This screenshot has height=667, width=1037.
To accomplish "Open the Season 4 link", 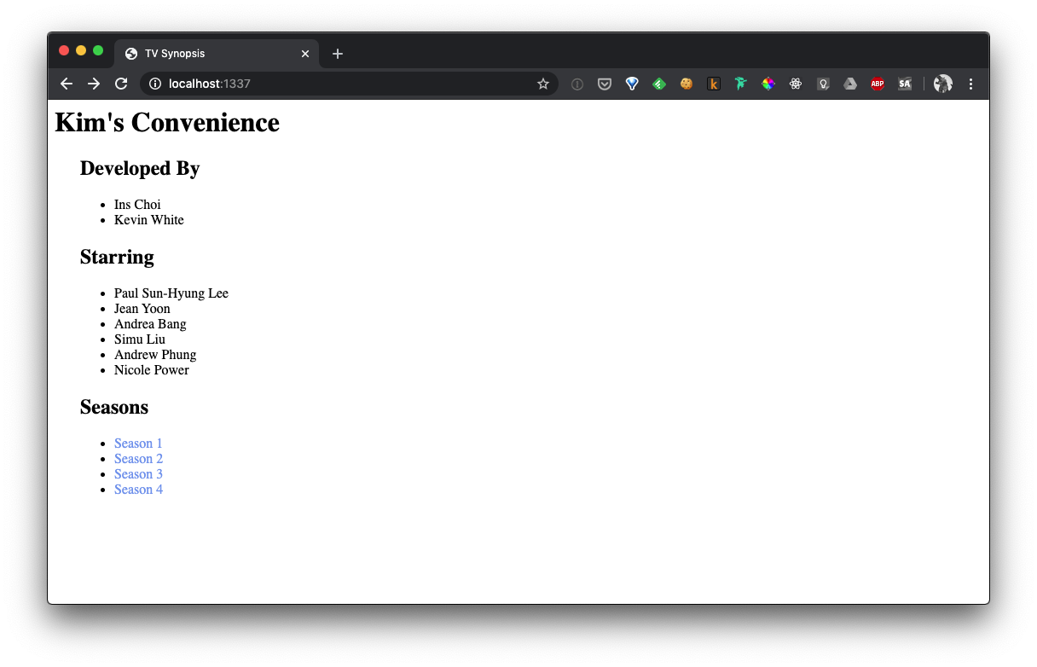I will tap(138, 490).
